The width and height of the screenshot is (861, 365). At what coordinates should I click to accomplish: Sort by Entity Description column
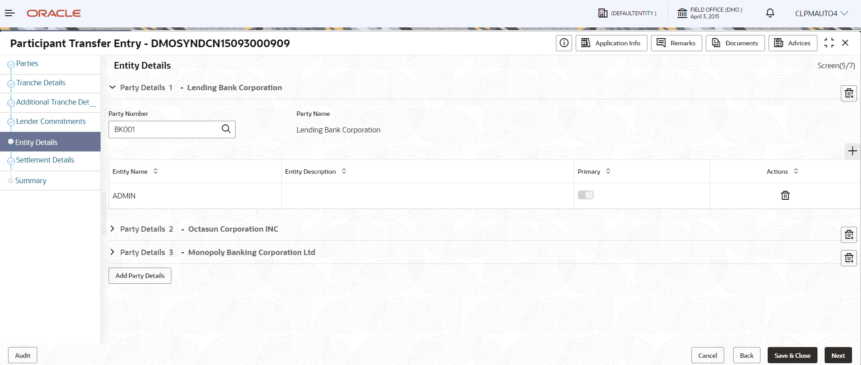point(344,171)
